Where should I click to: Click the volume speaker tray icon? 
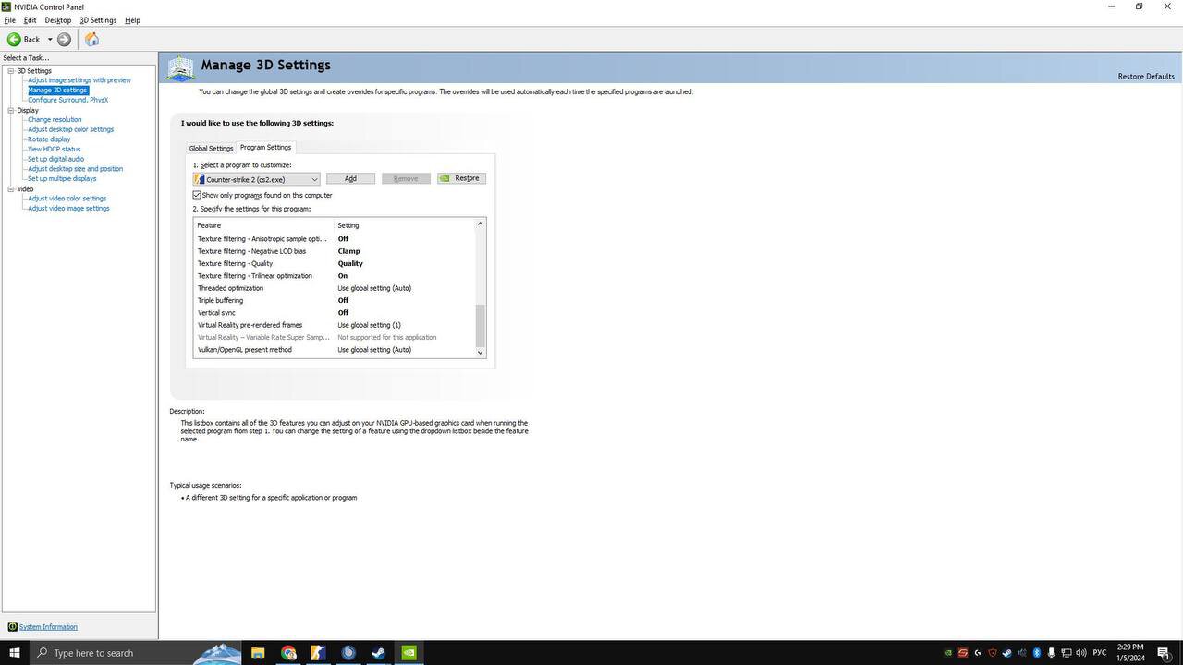pyautogui.click(x=1080, y=653)
